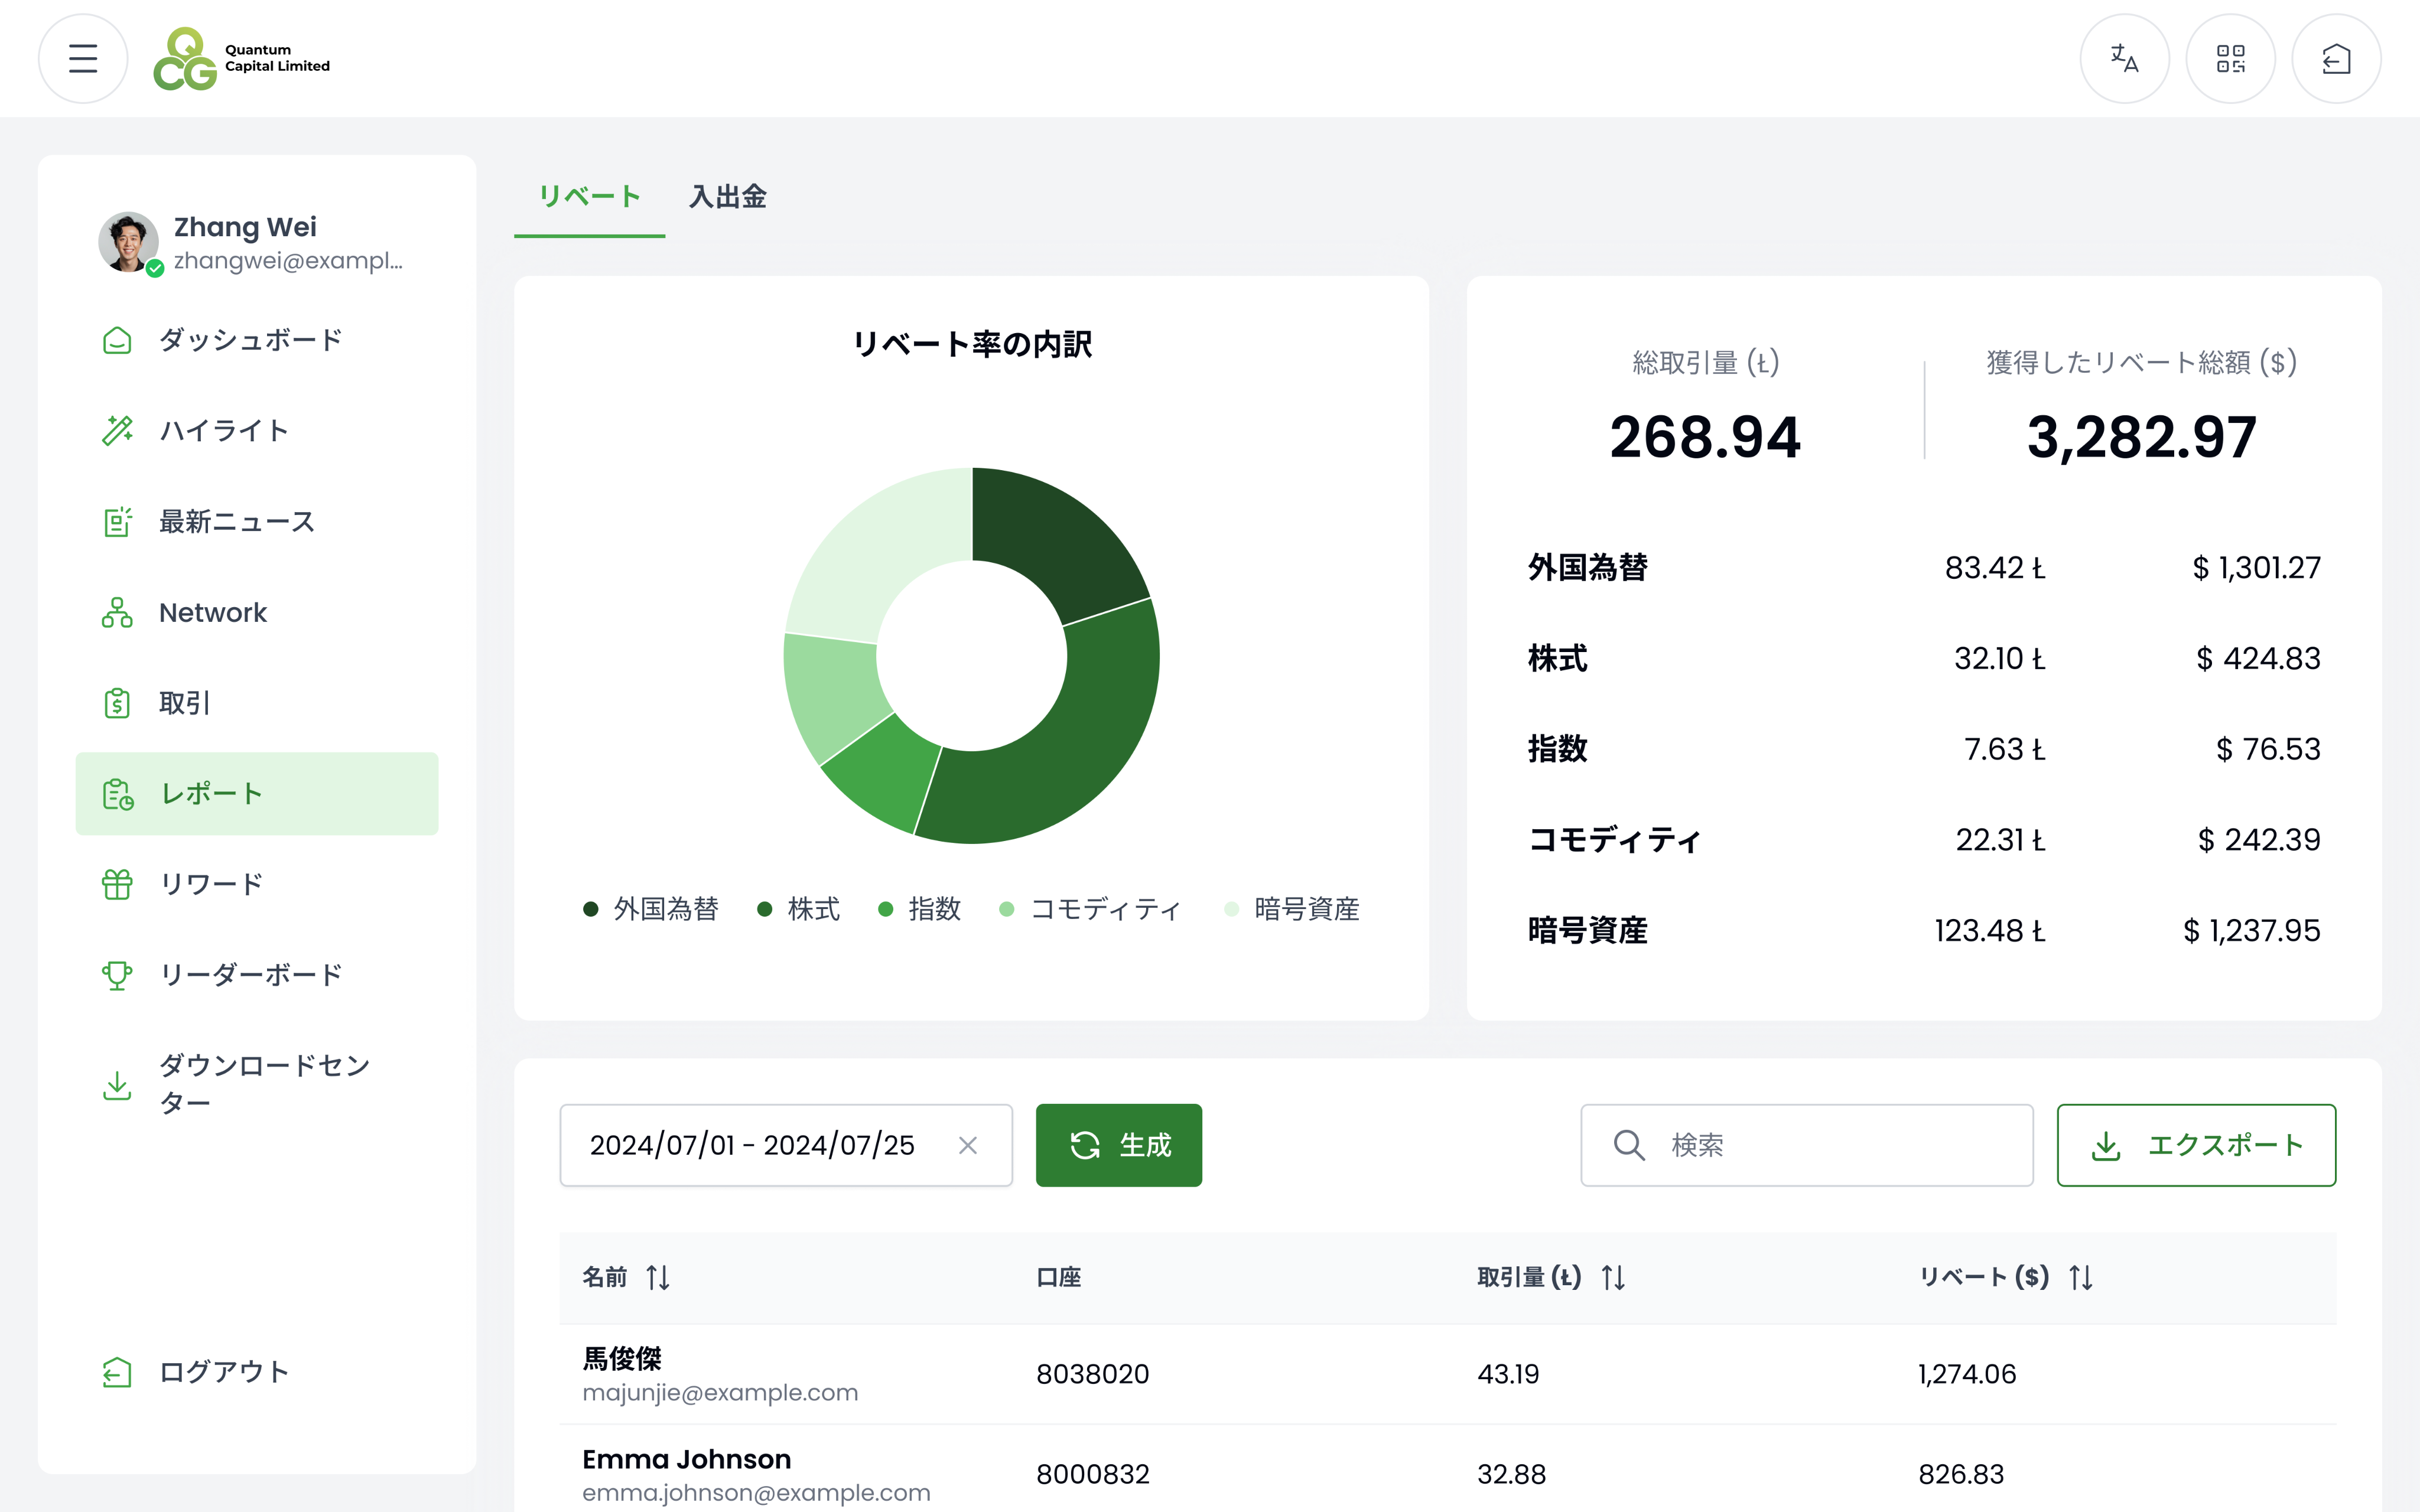Image resolution: width=2420 pixels, height=1512 pixels.
Task: Clear the date range with X
Action: tap(967, 1145)
